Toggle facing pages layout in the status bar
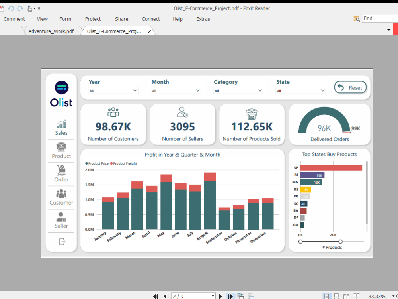 [346, 296]
